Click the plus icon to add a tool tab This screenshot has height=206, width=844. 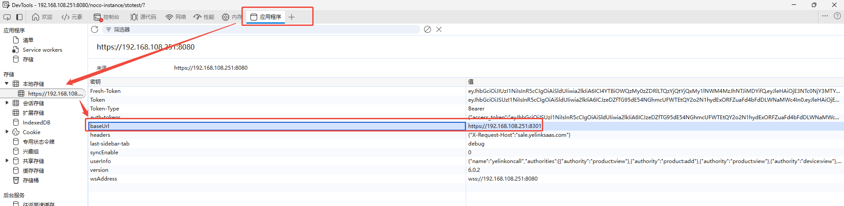(x=292, y=17)
